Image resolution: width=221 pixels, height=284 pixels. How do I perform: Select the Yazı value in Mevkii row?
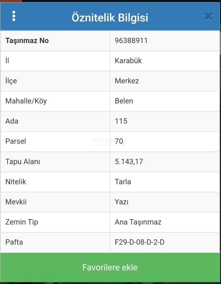[122, 202]
